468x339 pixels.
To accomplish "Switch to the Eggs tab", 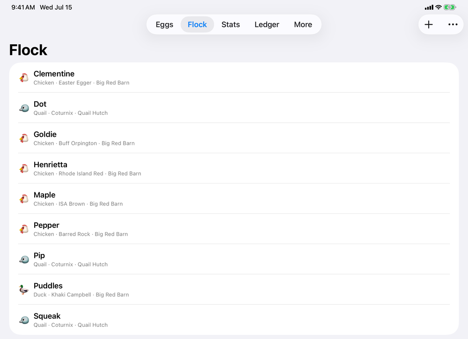I will coord(164,24).
